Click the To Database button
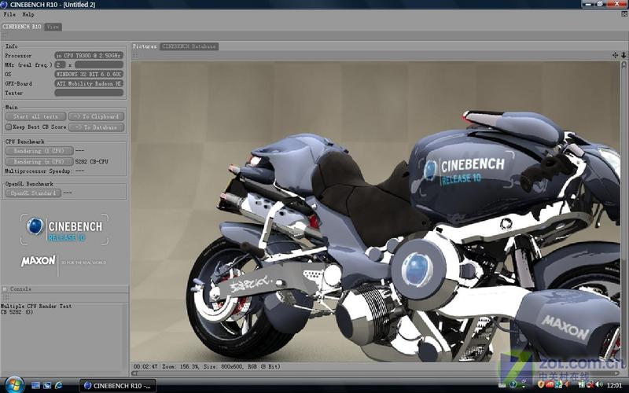 pos(96,127)
